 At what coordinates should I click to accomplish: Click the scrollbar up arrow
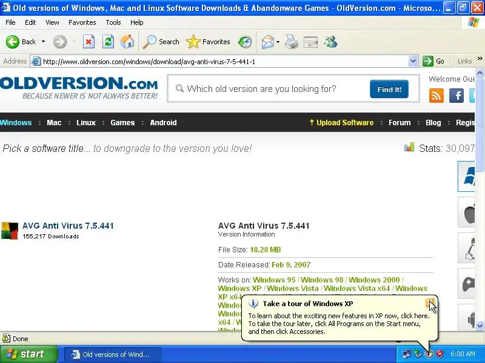point(480,73)
